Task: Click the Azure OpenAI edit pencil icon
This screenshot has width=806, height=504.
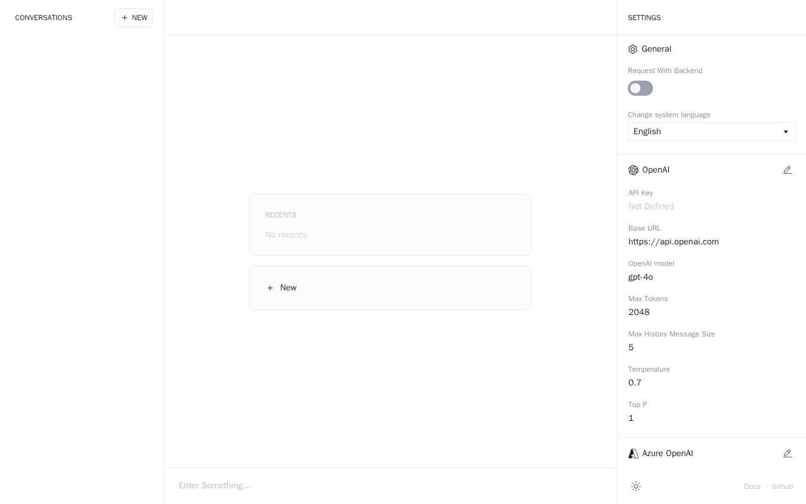Action: point(787,454)
